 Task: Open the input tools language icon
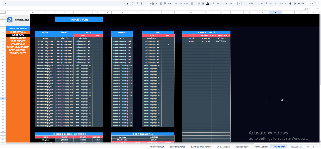tap(128, 4)
